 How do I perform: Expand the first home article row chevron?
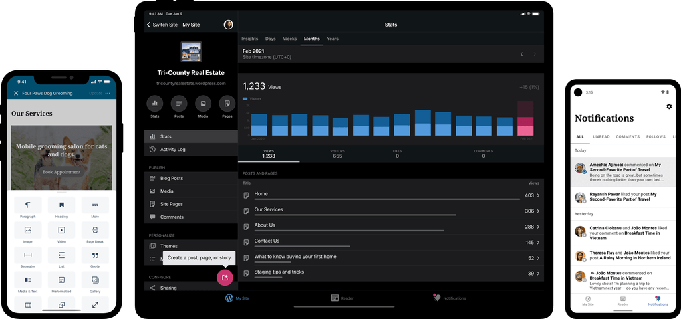(x=538, y=259)
